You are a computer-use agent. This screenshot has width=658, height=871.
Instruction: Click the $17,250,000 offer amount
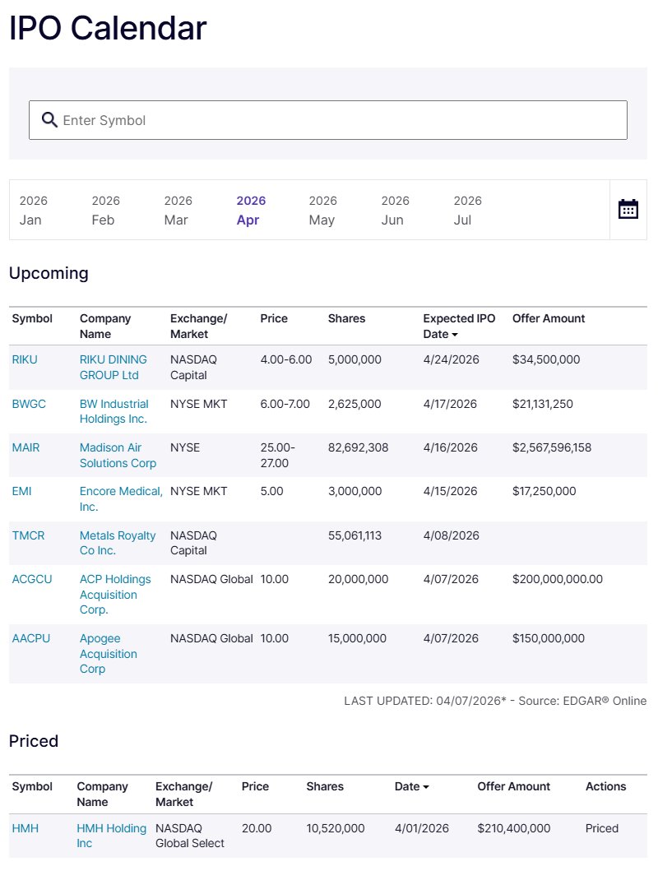pos(544,491)
